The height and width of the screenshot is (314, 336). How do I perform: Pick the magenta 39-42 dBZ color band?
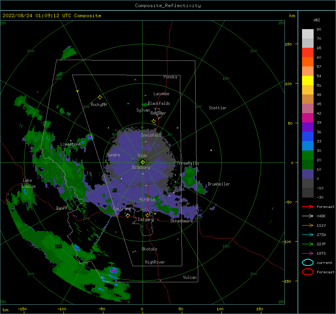click(308, 118)
